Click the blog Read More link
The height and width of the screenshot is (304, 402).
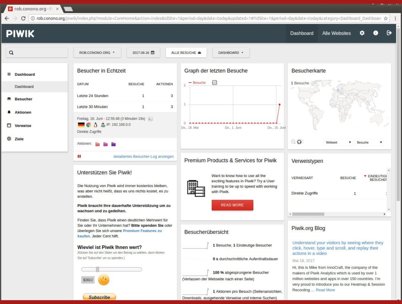point(325,290)
